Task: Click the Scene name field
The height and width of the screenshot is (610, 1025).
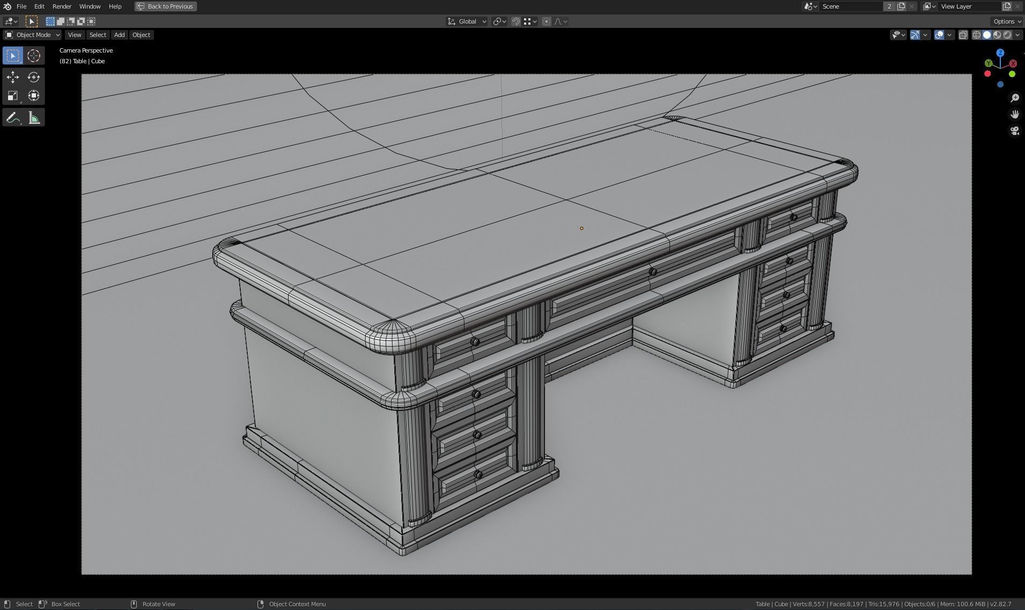Action: (851, 6)
